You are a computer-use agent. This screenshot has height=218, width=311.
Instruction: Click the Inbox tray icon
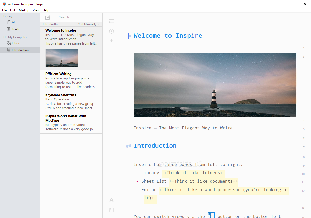[x=9, y=43]
